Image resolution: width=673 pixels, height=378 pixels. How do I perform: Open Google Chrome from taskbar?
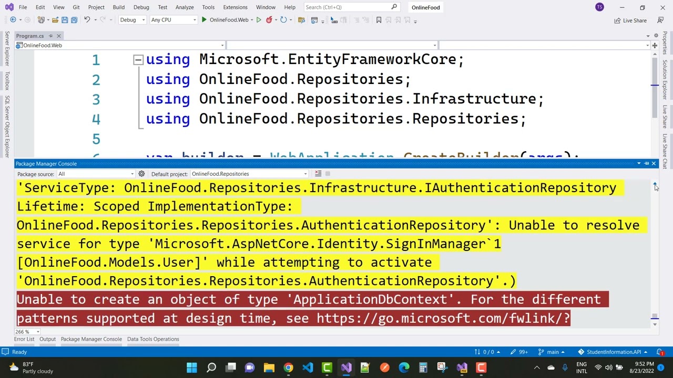tap(288, 367)
